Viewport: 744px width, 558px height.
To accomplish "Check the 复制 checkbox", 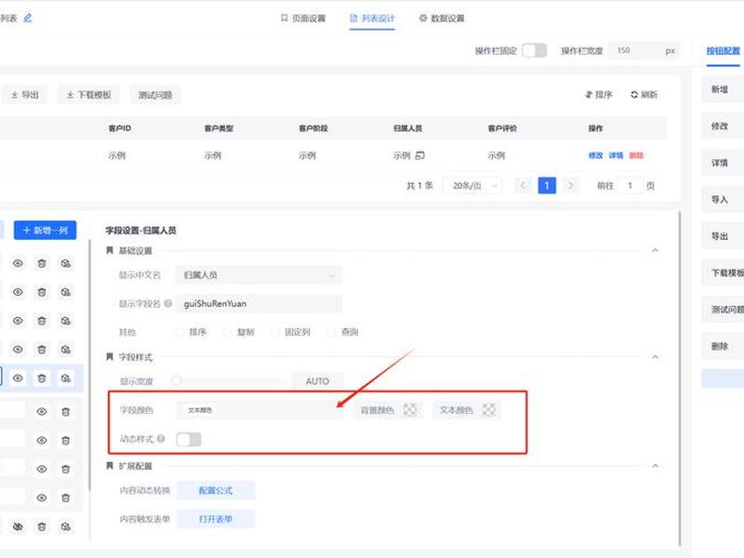I will click(227, 332).
